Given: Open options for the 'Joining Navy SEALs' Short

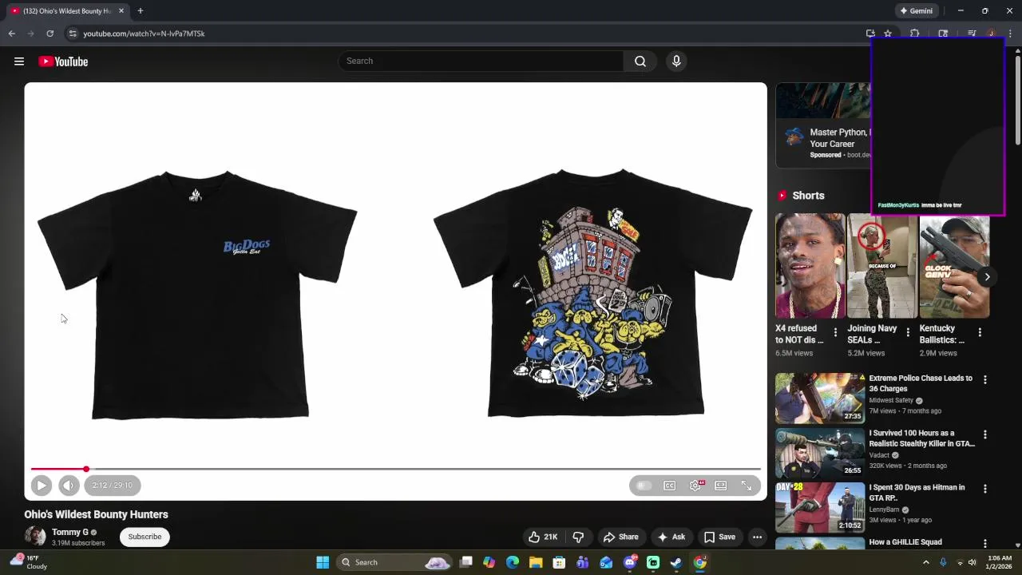Looking at the screenshot, I should click(x=908, y=332).
